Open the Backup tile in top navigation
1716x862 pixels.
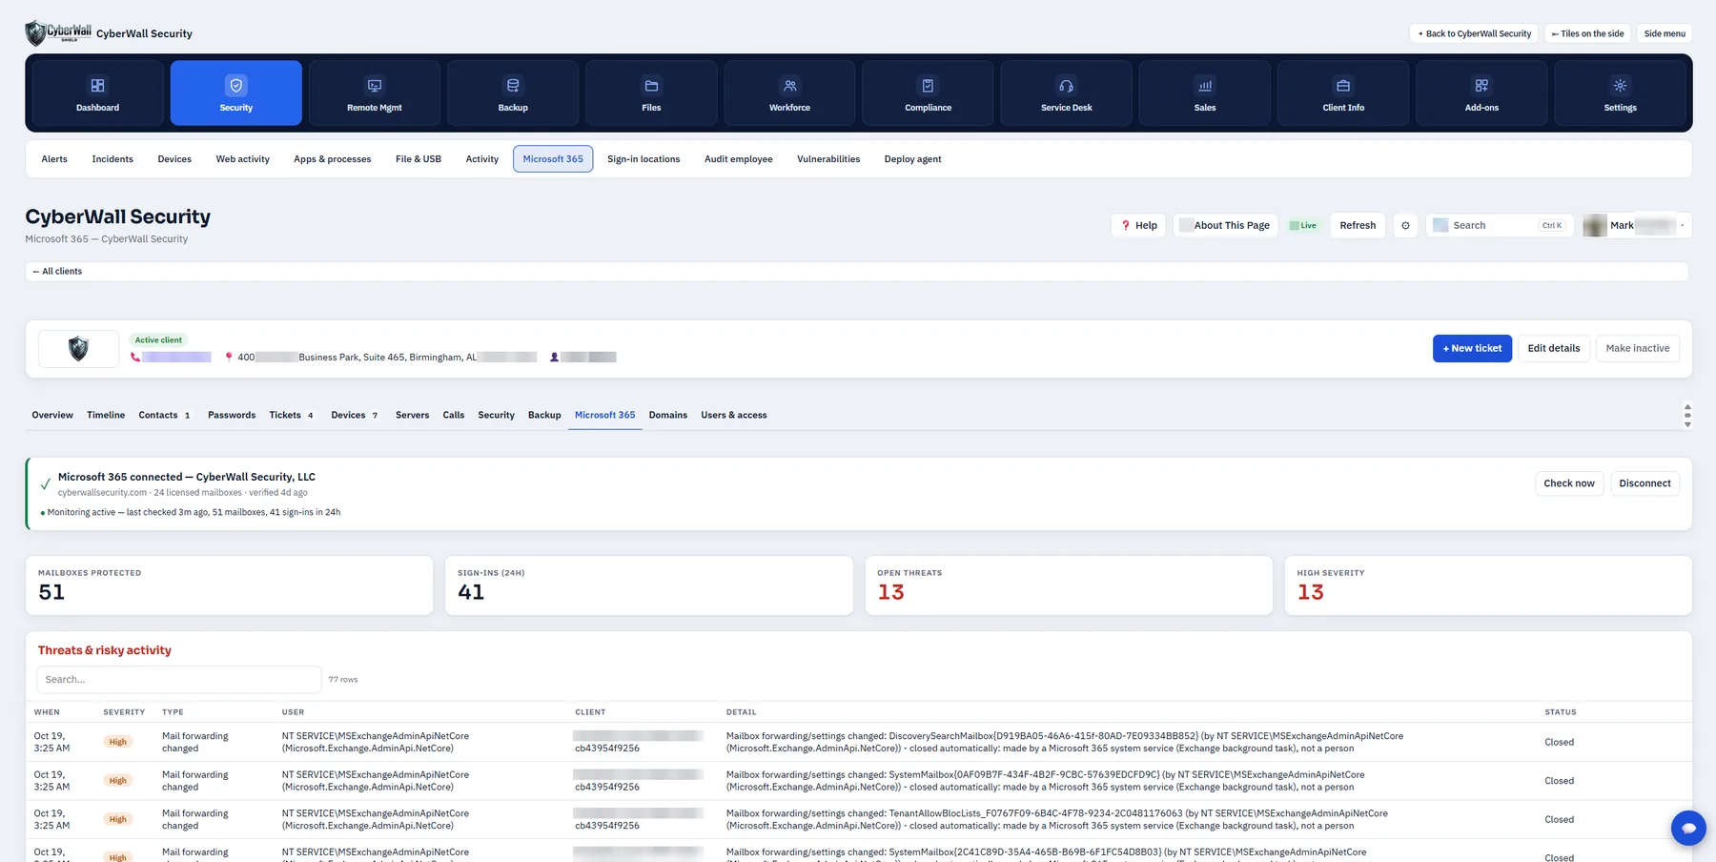coord(513,92)
